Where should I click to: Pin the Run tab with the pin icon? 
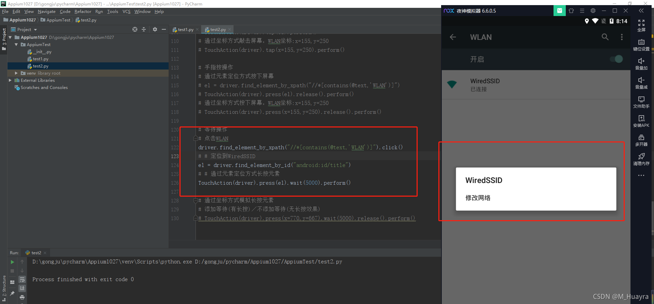12,293
